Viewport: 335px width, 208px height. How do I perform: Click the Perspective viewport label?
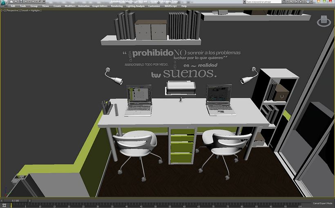[x=12, y=11]
